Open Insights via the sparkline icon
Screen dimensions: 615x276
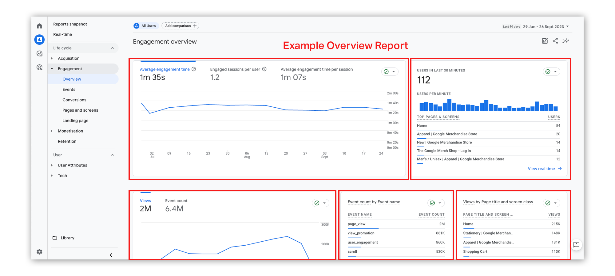click(x=566, y=40)
